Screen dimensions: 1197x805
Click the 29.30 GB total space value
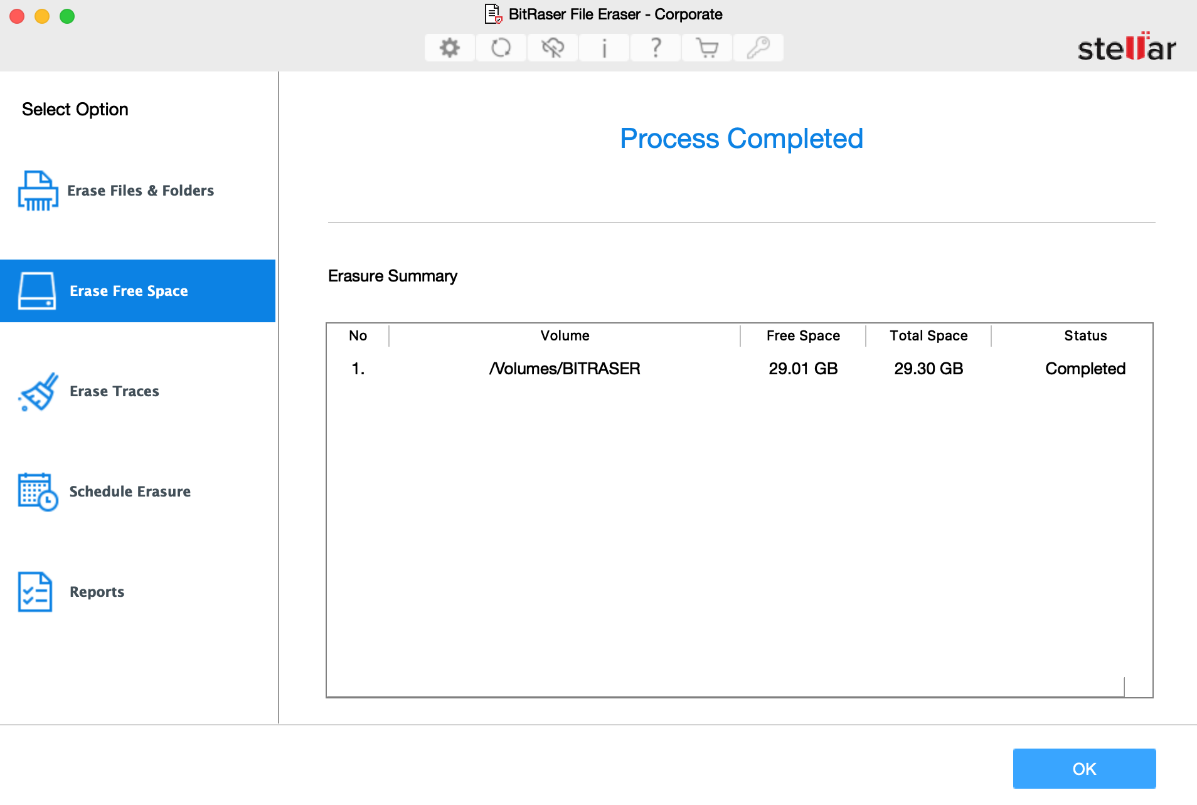click(928, 369)
